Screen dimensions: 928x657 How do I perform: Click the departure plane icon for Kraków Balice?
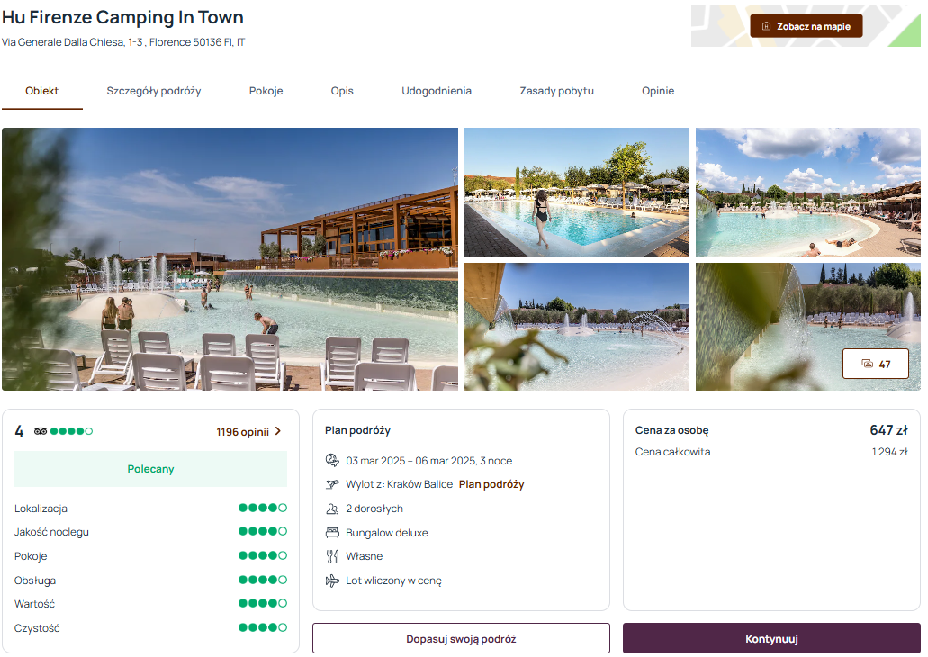[x=332, y=484]
